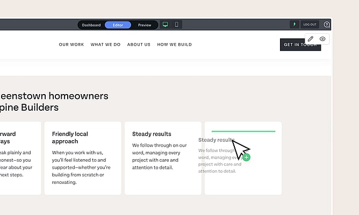Click the green lightning bolt icon
Screen dimensions: 359x215
click(294, 25)
